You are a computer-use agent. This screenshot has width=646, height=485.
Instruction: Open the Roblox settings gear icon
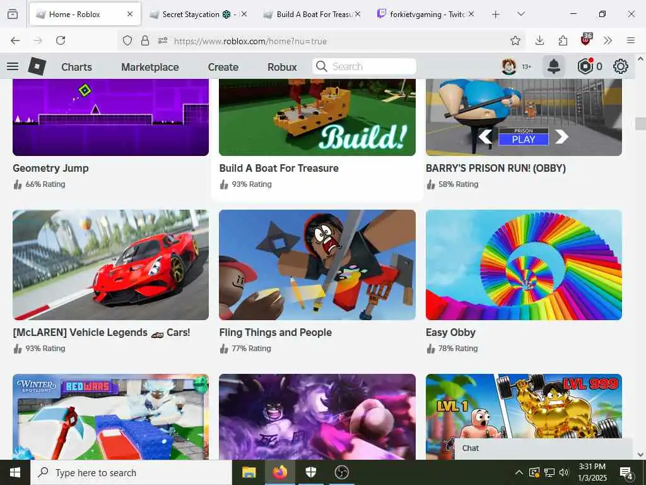[x=621, y=66]
